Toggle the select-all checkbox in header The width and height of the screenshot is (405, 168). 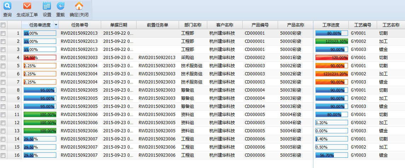[x=3, y=25]
